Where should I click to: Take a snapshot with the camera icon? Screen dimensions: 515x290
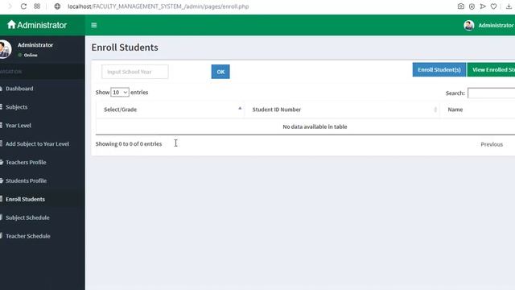(461, 6)
